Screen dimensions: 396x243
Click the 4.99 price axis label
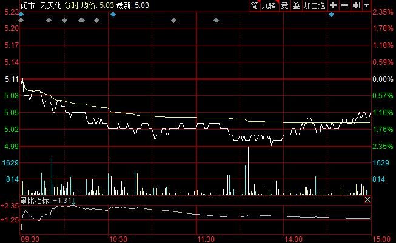(12, 147)
